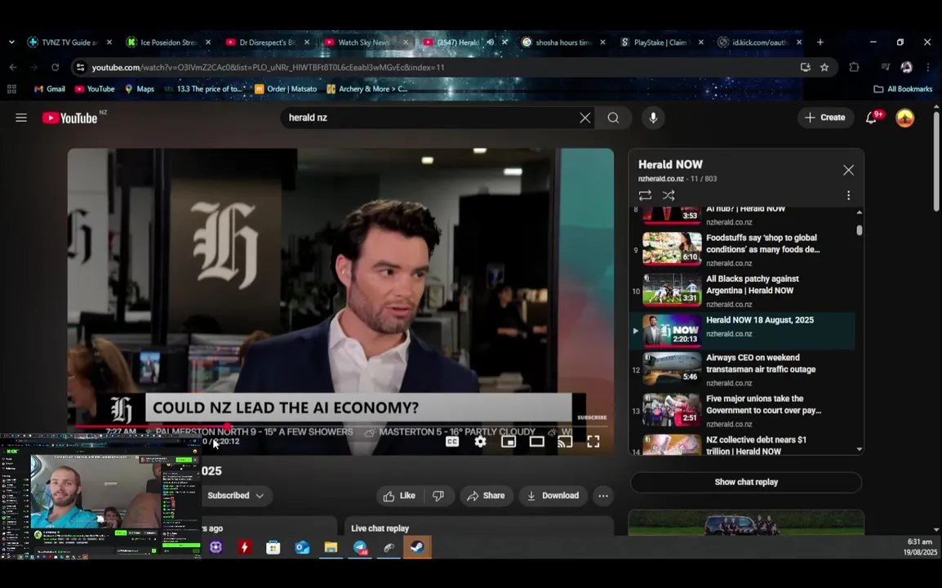Open playlist three-dot options menu

[x=848, y=195]
